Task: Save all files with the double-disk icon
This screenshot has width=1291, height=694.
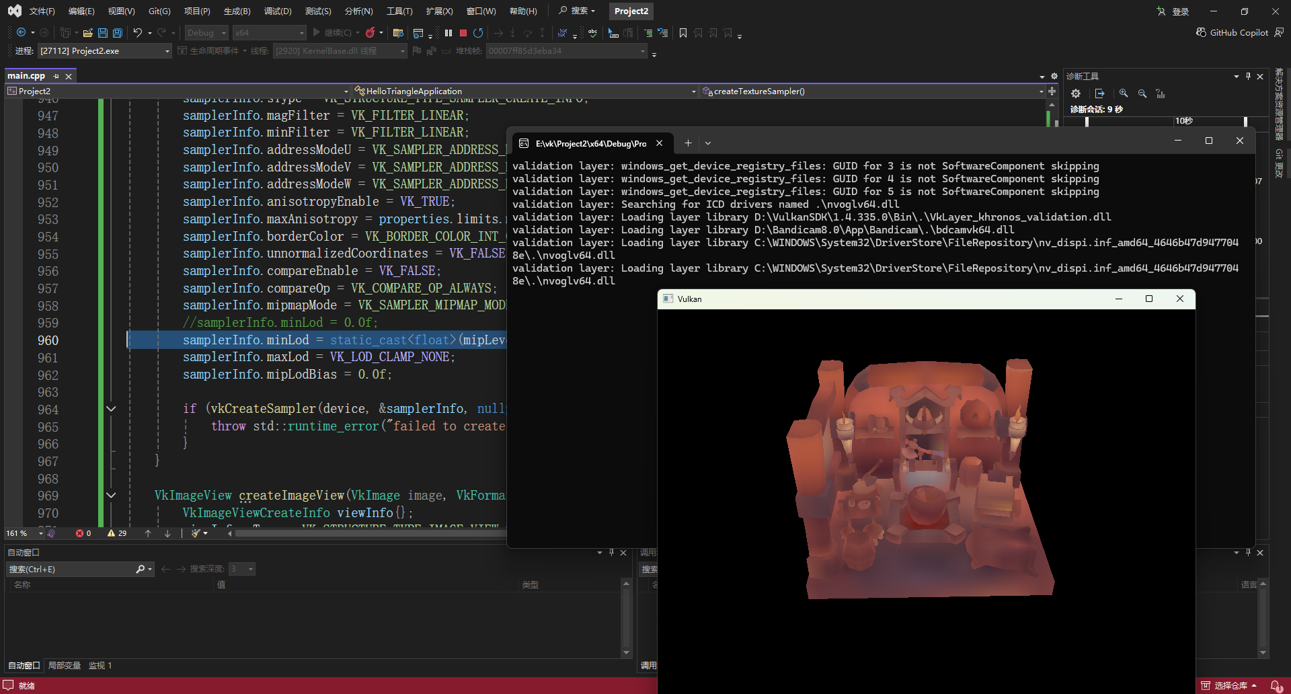Action: coord(118,32)
